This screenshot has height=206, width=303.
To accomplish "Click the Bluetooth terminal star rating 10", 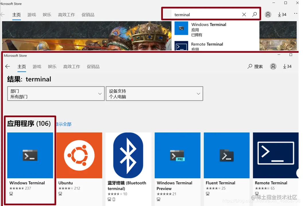I will pyautogui.click(x=117, y=194).
